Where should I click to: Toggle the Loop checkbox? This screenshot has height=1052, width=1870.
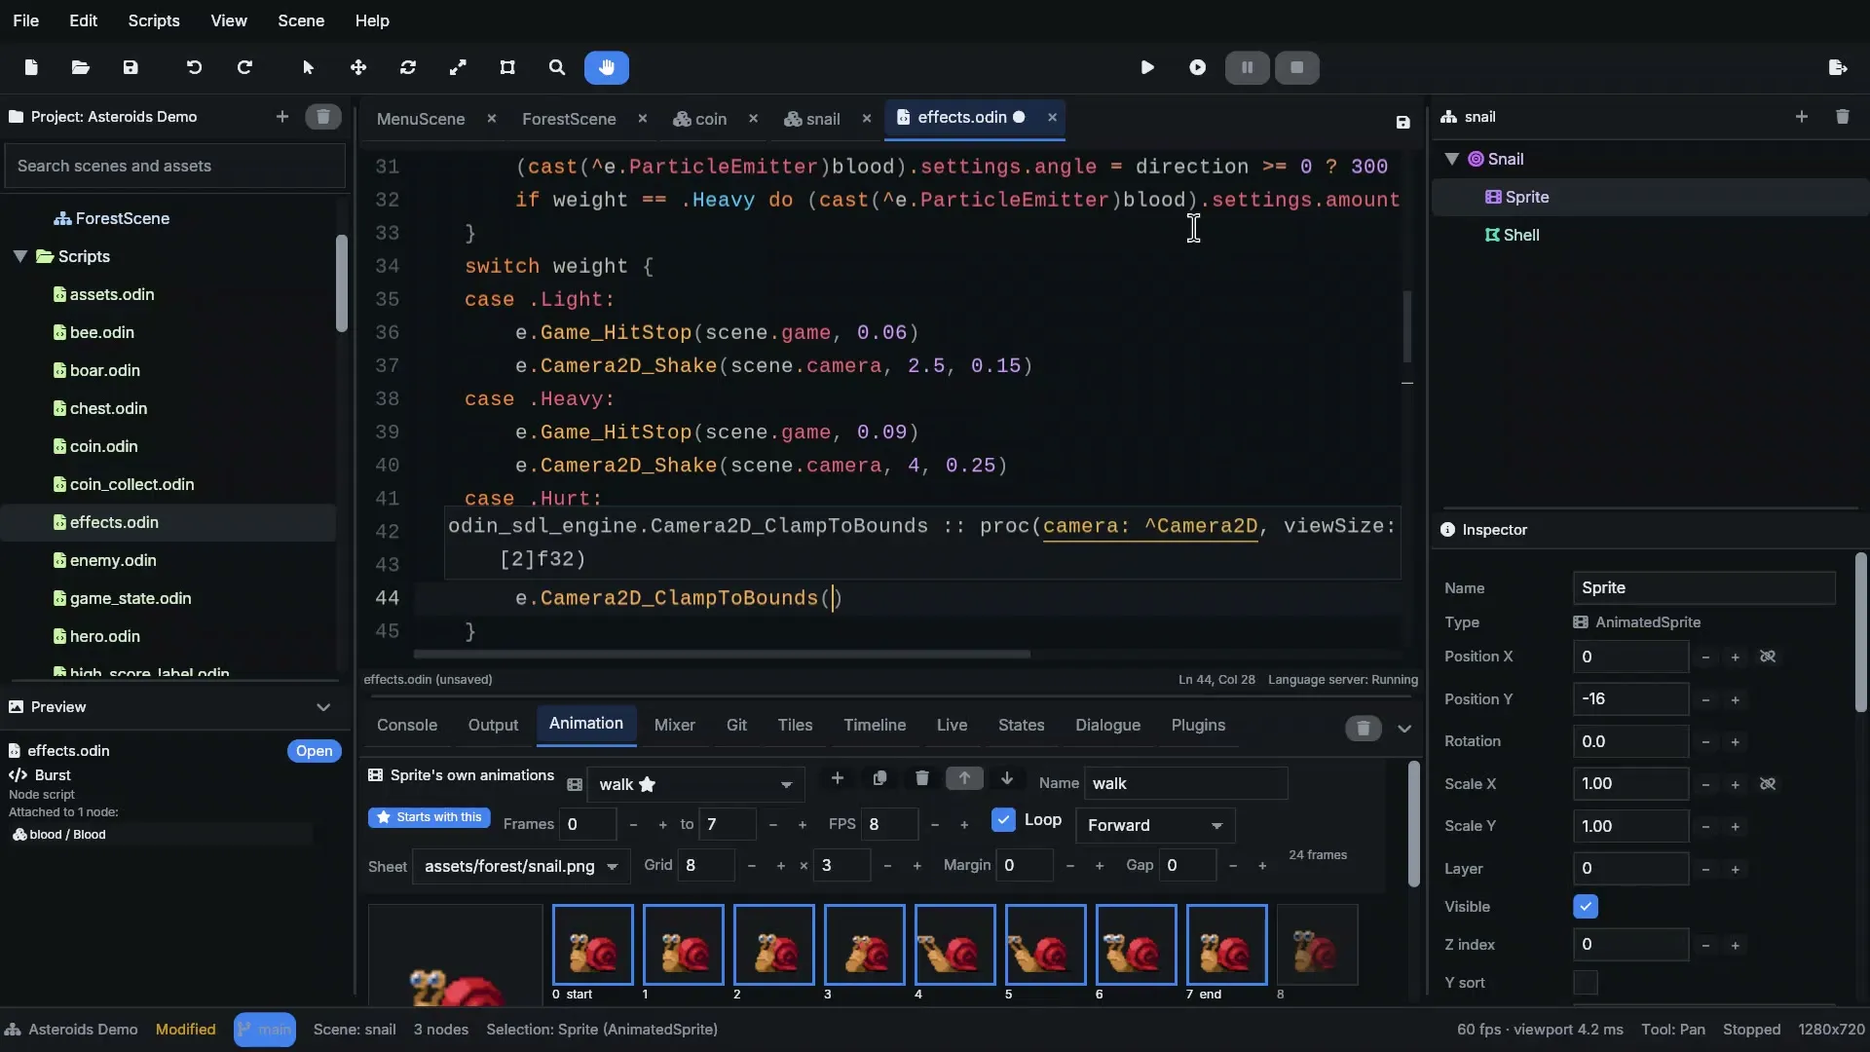[x=1003, y=820]
